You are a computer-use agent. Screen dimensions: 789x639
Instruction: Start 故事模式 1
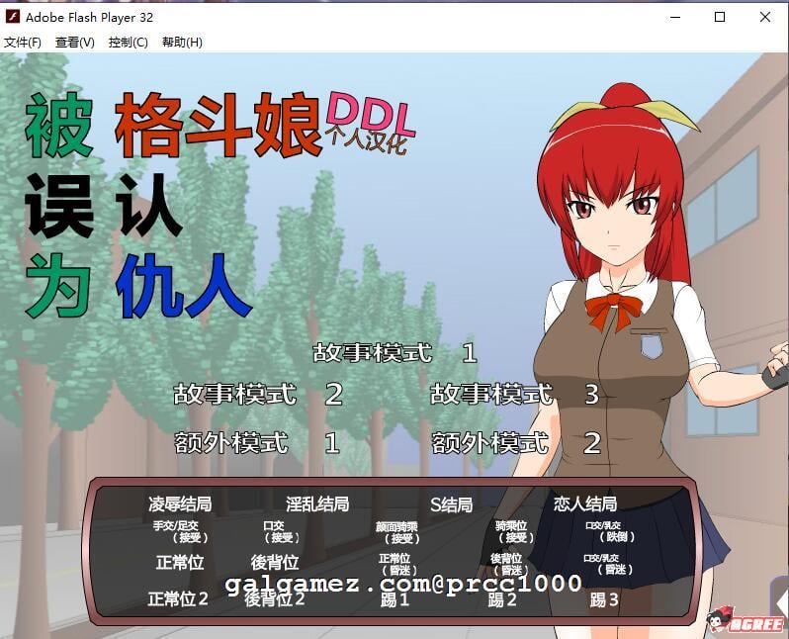[x=394, y=352]
